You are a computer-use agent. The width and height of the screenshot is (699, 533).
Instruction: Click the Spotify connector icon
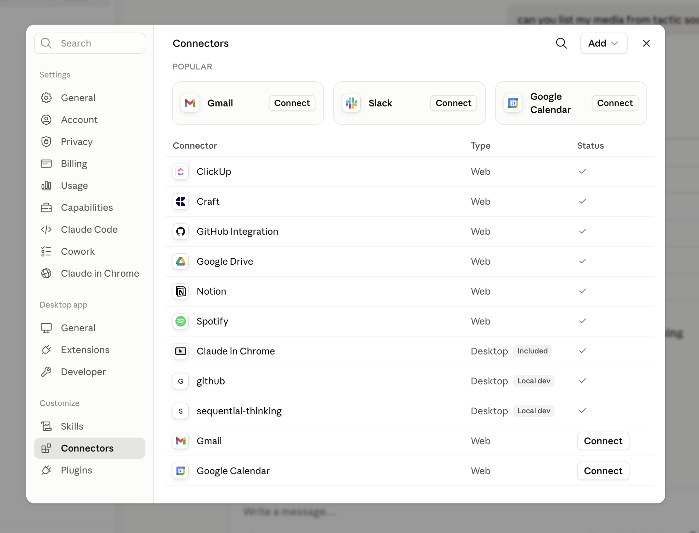(181, 321)
